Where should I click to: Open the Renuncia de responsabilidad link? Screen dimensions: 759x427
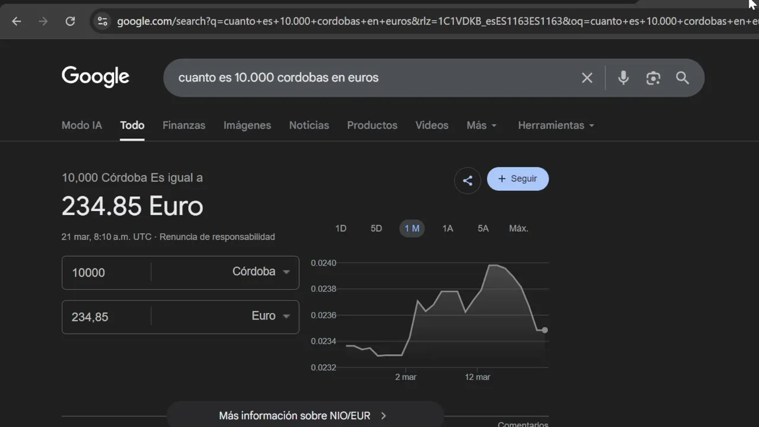217,237
